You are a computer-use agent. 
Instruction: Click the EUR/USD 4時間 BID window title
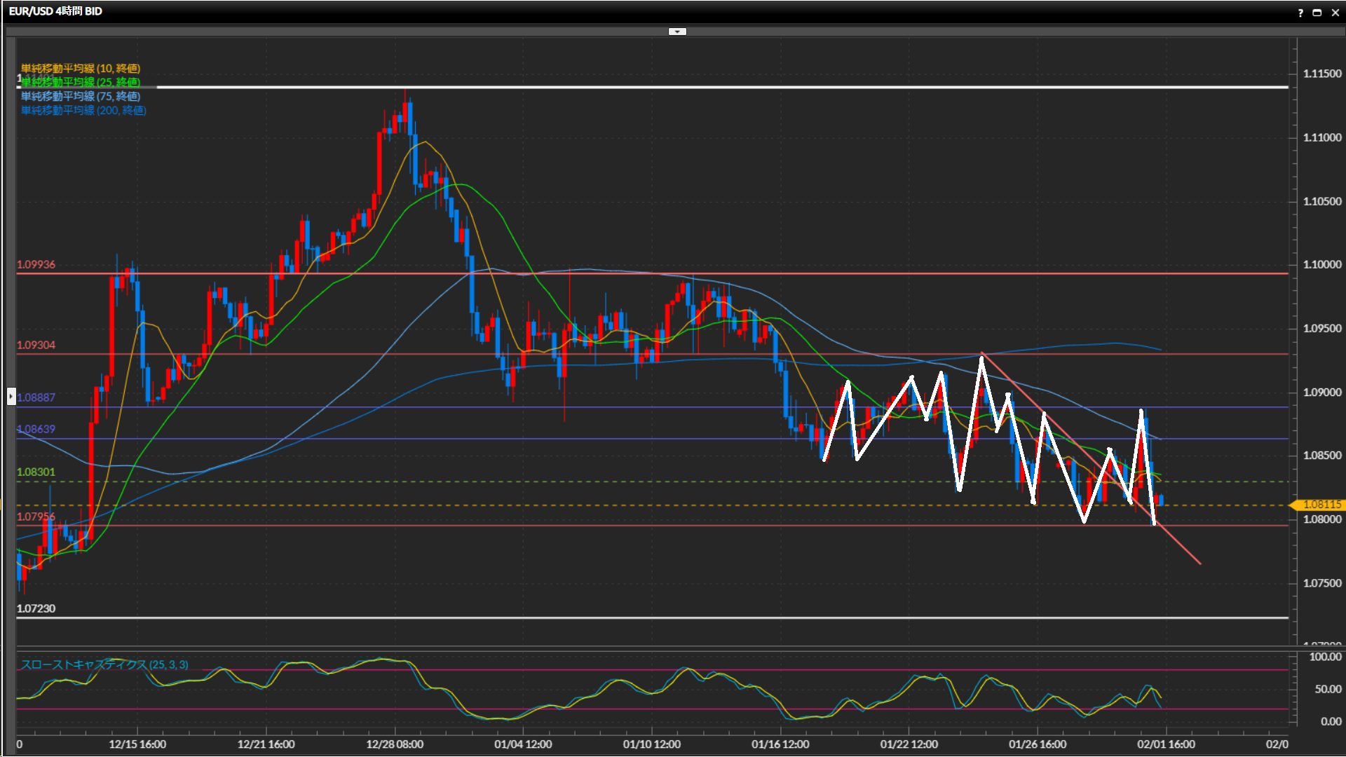click(55, 11)
